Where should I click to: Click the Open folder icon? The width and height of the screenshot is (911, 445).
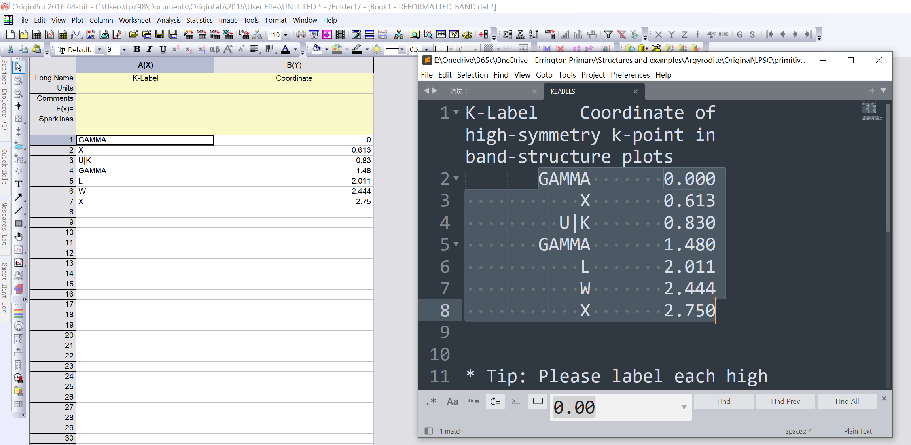click(x=133, y=35)
